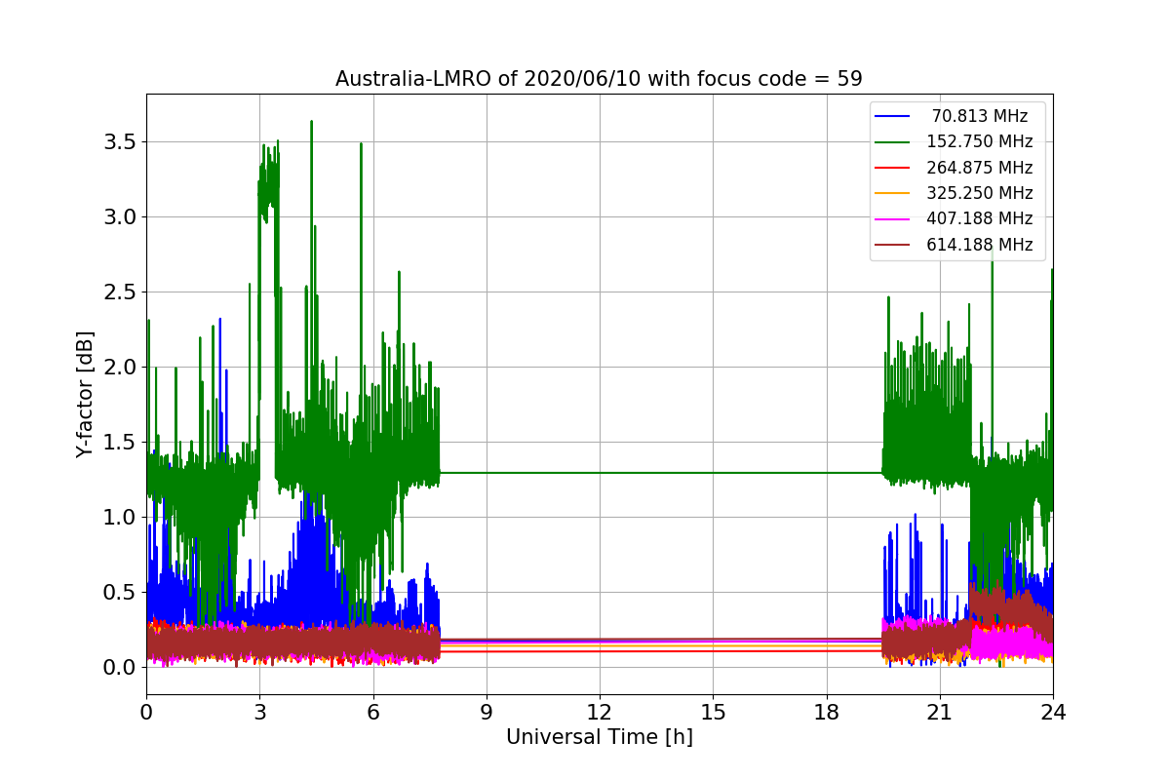Click the 24 hour x-axis tick label

pos(1053,712)
